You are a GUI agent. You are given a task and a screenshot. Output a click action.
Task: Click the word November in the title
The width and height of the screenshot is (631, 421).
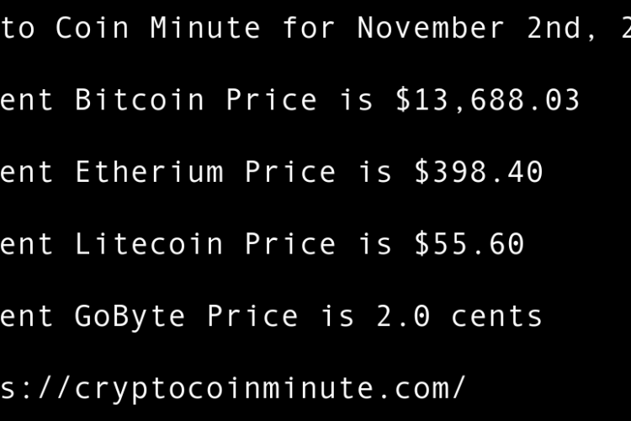[432, 28]
